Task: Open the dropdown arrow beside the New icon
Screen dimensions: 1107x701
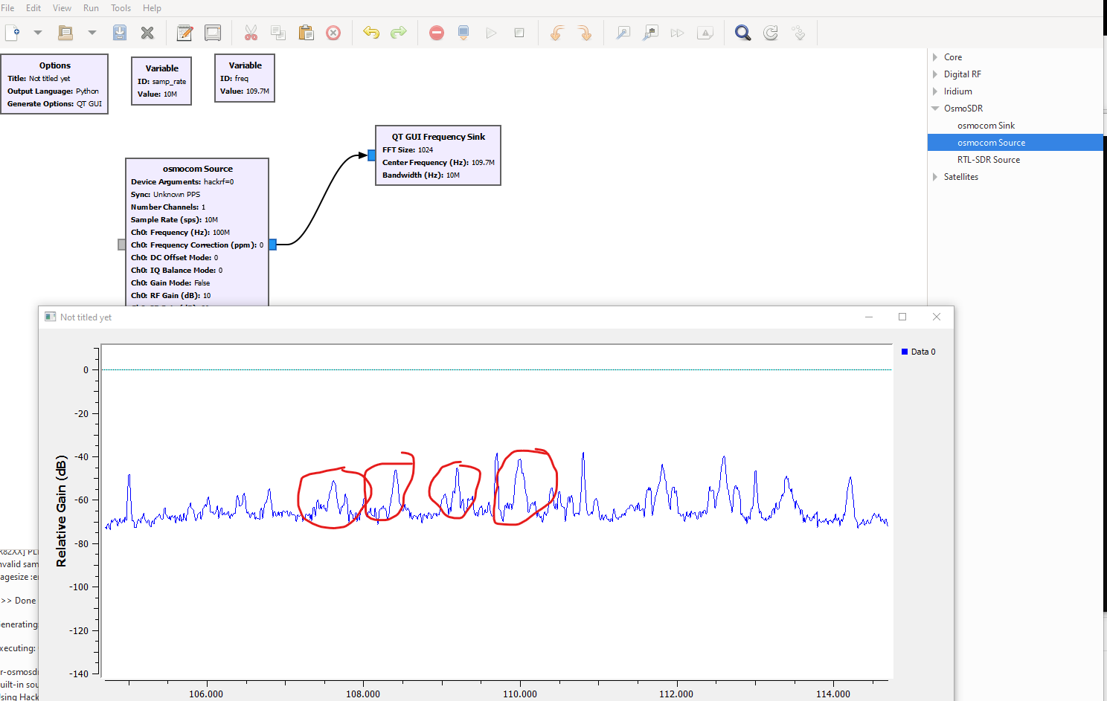Action: (38, 33)
